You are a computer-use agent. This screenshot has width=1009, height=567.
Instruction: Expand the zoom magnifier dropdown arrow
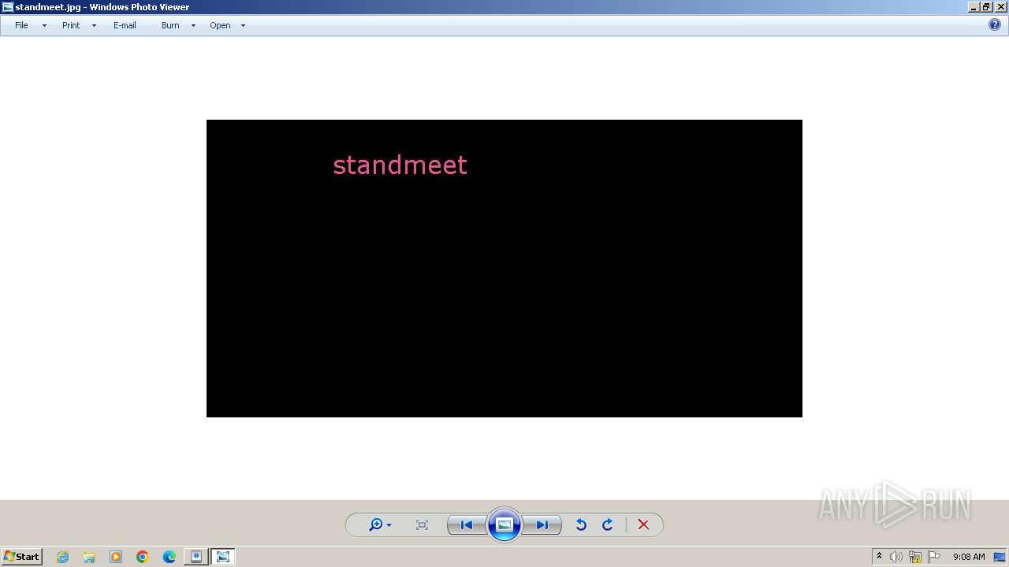point(389,525)
